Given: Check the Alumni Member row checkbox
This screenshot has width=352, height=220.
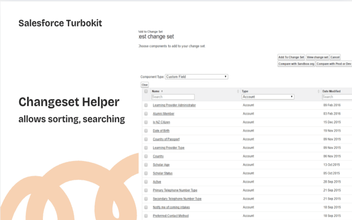Looking at the screenshot, I should (x=146, y=114).
